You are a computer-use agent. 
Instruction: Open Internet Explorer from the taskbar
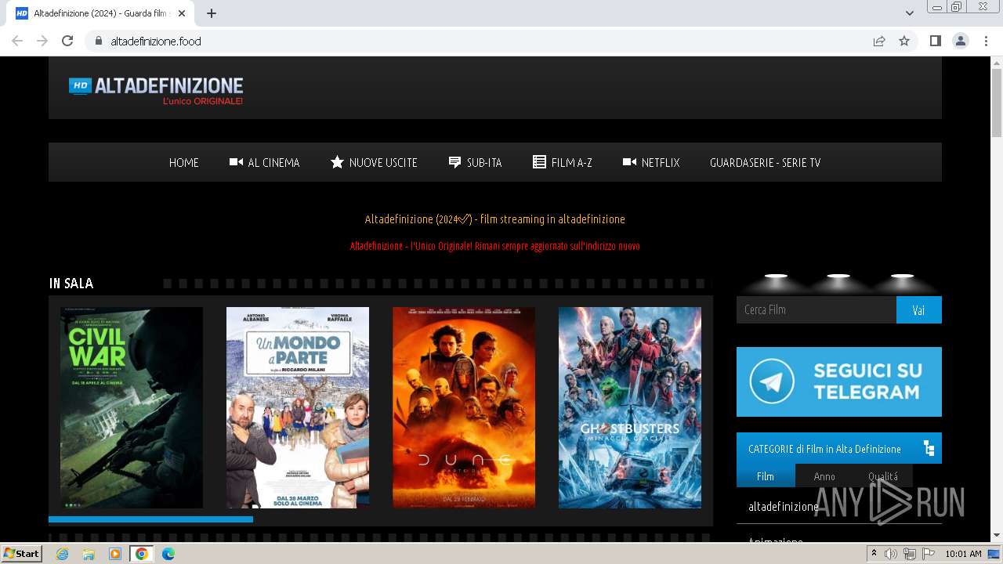pyautogui.click(x=62, y=554)
